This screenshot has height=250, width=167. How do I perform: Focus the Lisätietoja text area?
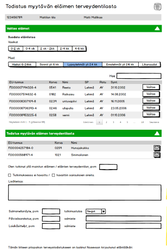[x=84, y=193]
